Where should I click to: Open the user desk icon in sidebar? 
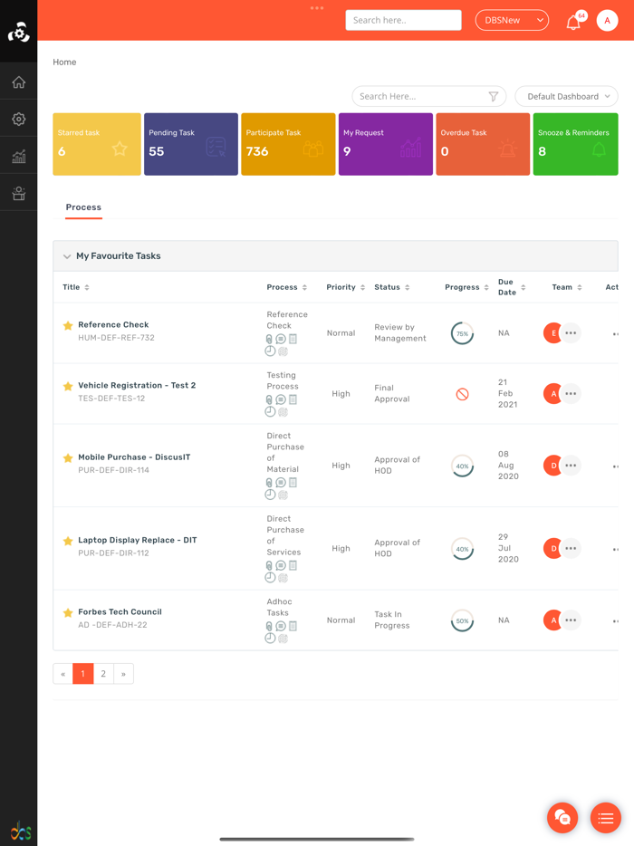19,193
